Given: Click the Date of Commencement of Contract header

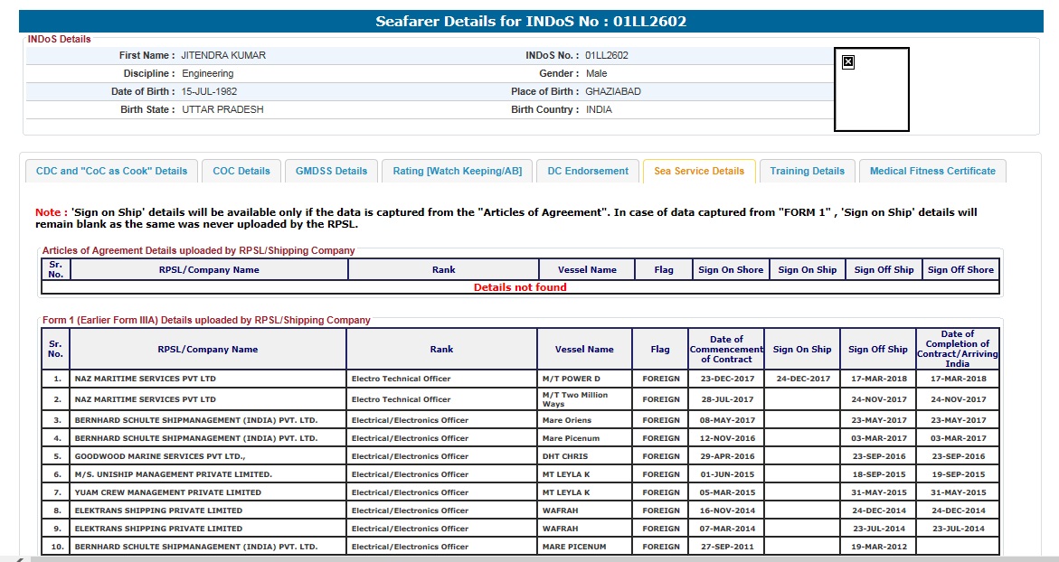Looking at the screenshot, I should (x=726, y=350).
